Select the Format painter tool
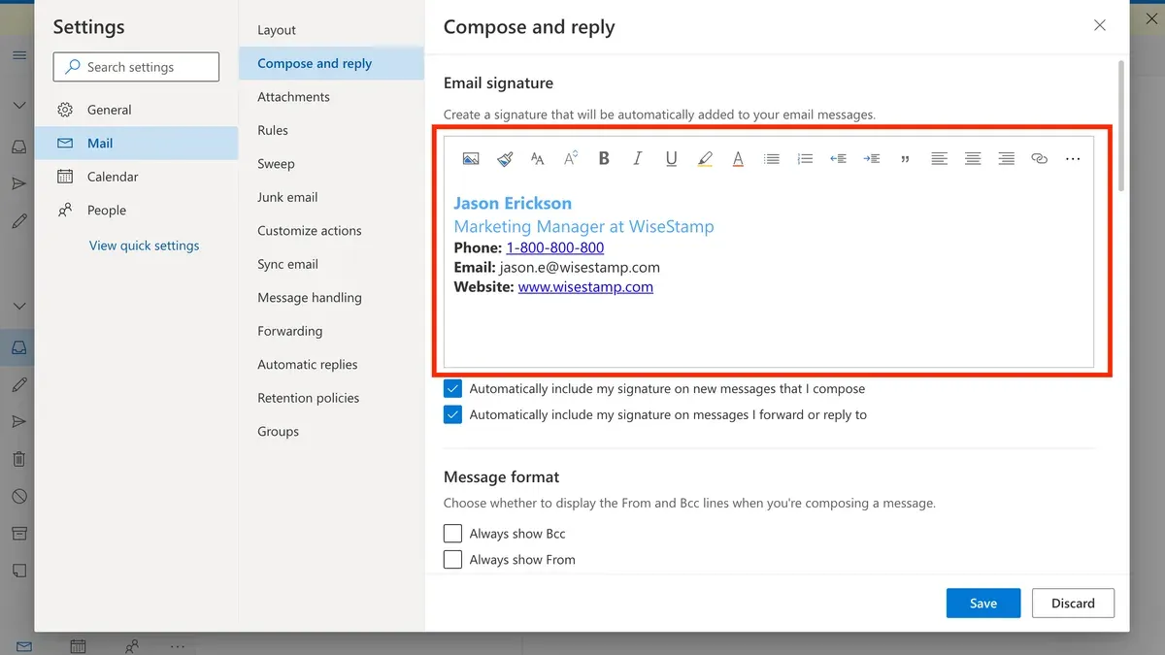 (x=505, y=159)
